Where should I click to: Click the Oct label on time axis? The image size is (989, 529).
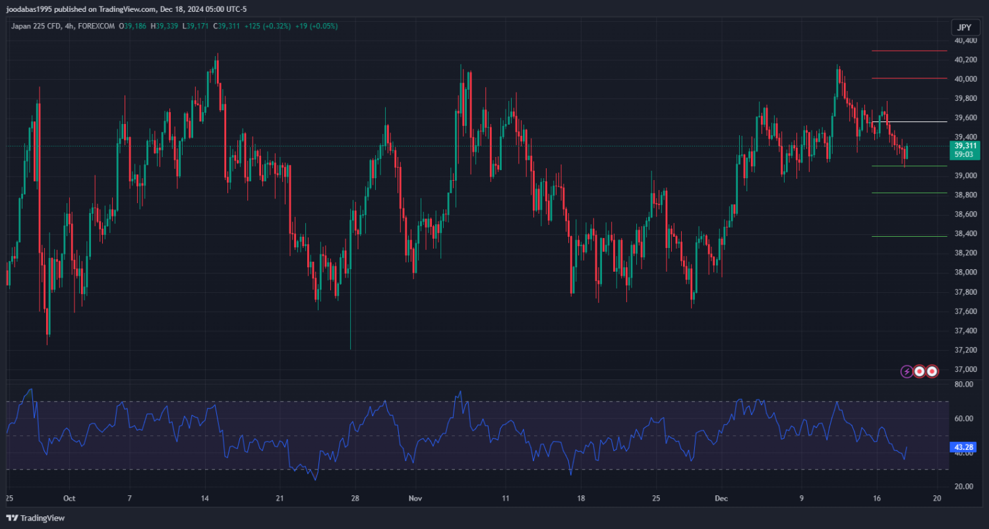point(70,499)
